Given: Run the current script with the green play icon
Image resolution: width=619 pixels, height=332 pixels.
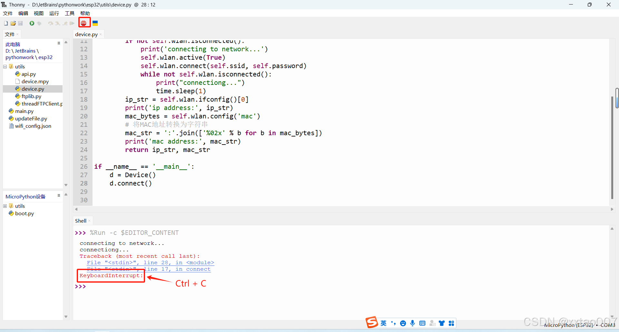Looking at the screenshot, I should (32, 23).
